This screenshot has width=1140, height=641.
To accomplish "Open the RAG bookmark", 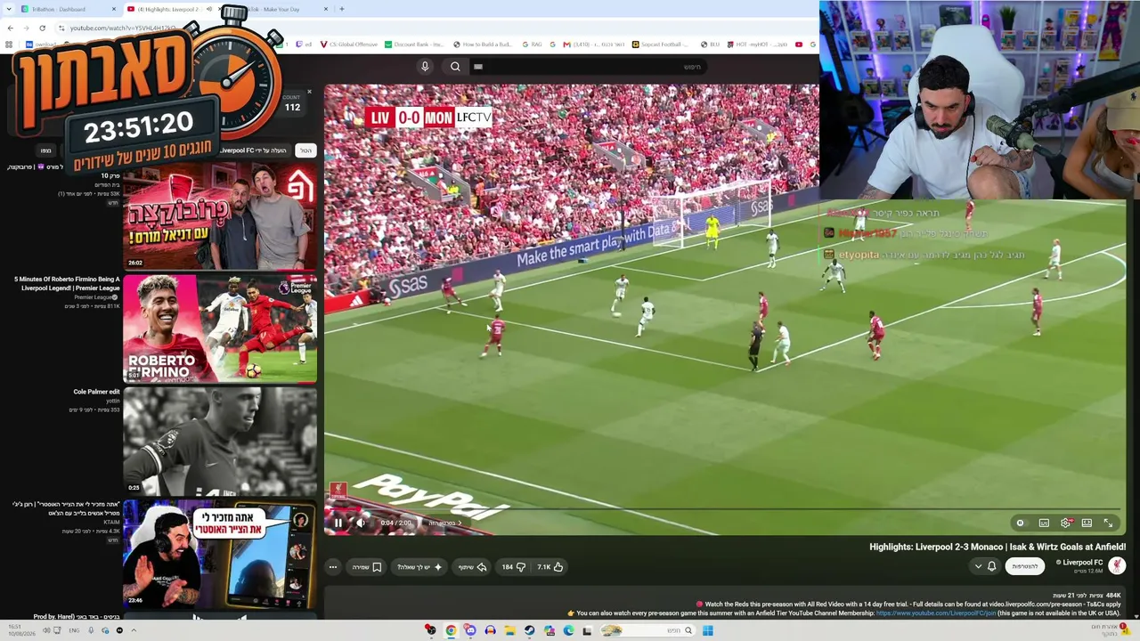I will click(532, 45).
